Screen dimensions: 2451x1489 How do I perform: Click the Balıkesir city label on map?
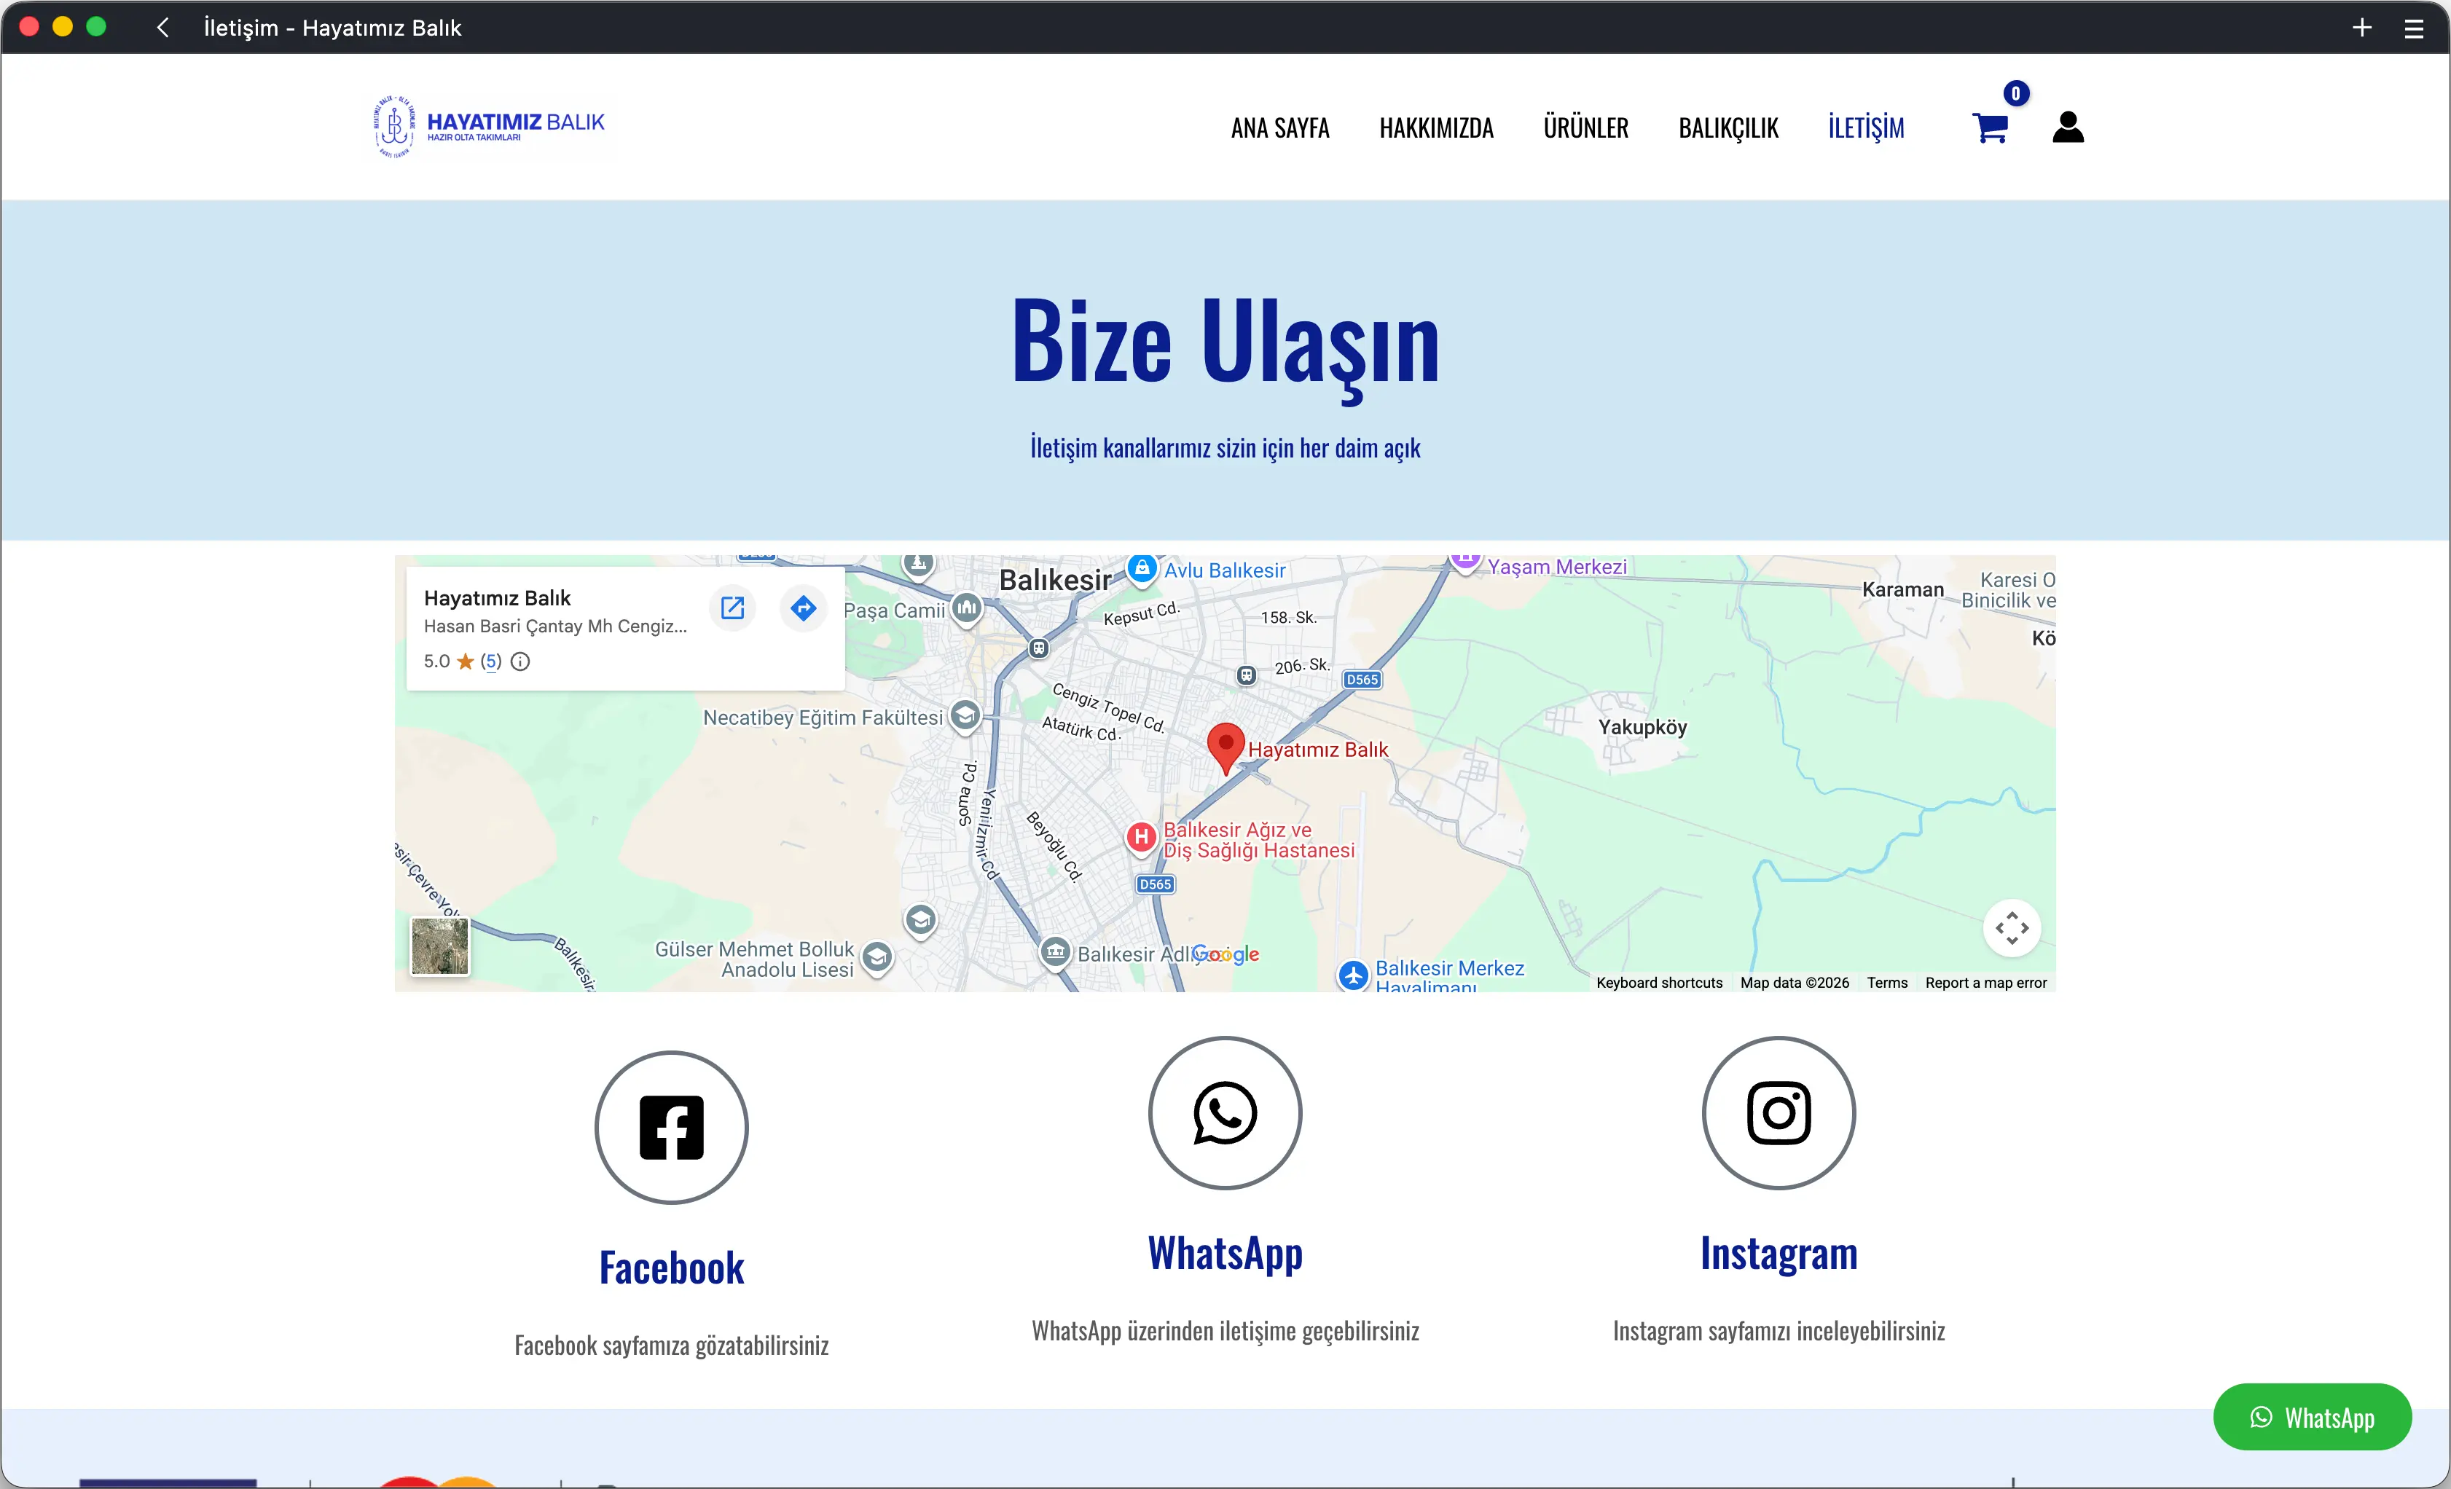coord(1054,580)
